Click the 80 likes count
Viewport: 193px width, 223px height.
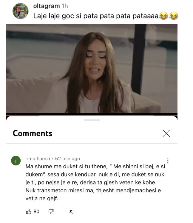[x=36, y=211]
